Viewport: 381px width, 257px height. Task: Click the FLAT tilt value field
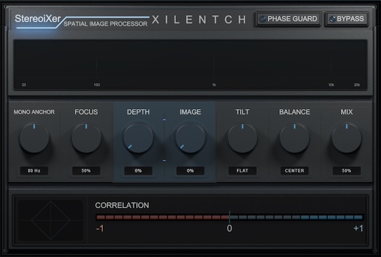[x=243, y=171]
